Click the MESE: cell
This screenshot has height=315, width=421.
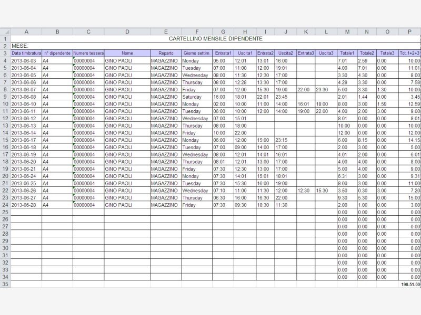(26, 46)
